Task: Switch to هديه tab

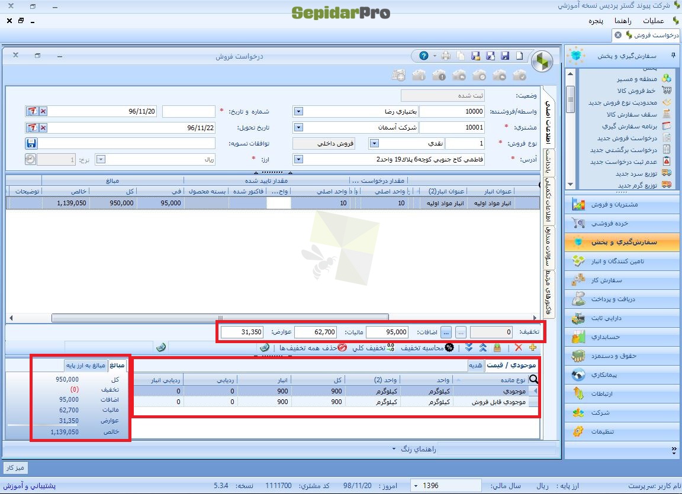Action: click(476, 366)
